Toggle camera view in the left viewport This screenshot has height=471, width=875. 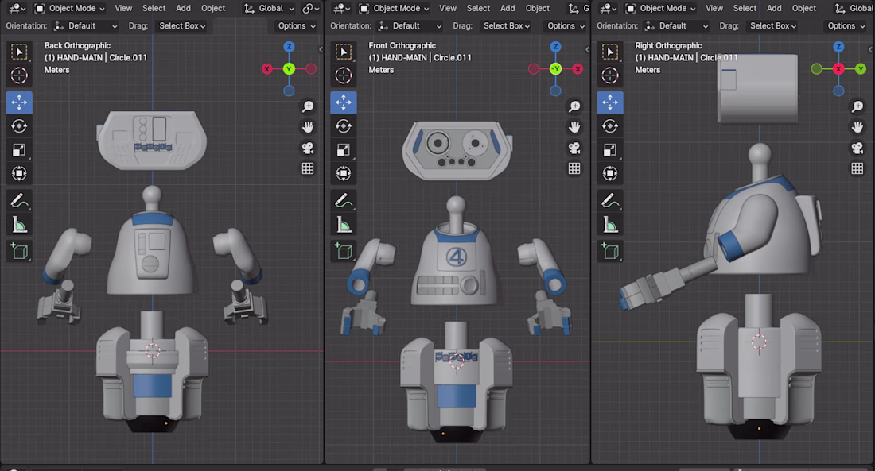point(308,148)
